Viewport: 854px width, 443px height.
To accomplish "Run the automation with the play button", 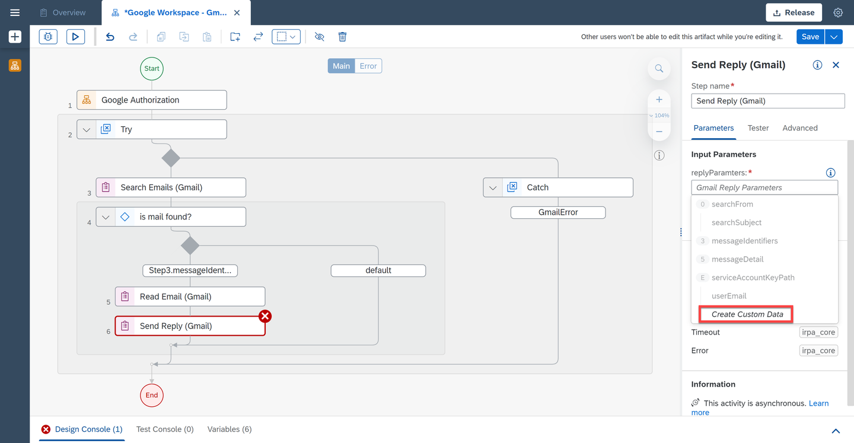I will [75, 37].
